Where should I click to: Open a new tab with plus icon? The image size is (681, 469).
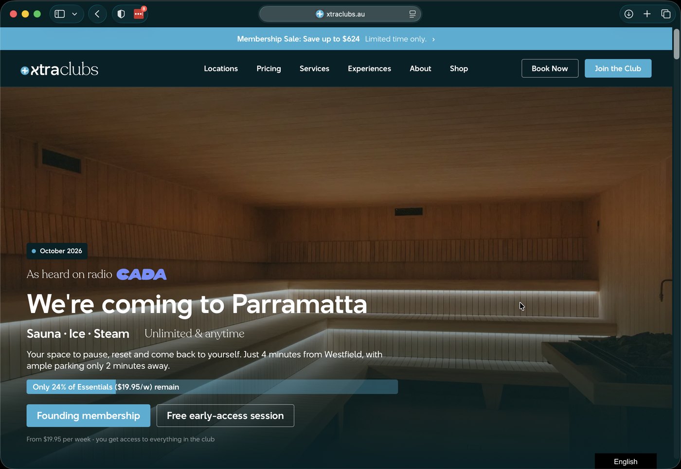(x=647, y=14)
